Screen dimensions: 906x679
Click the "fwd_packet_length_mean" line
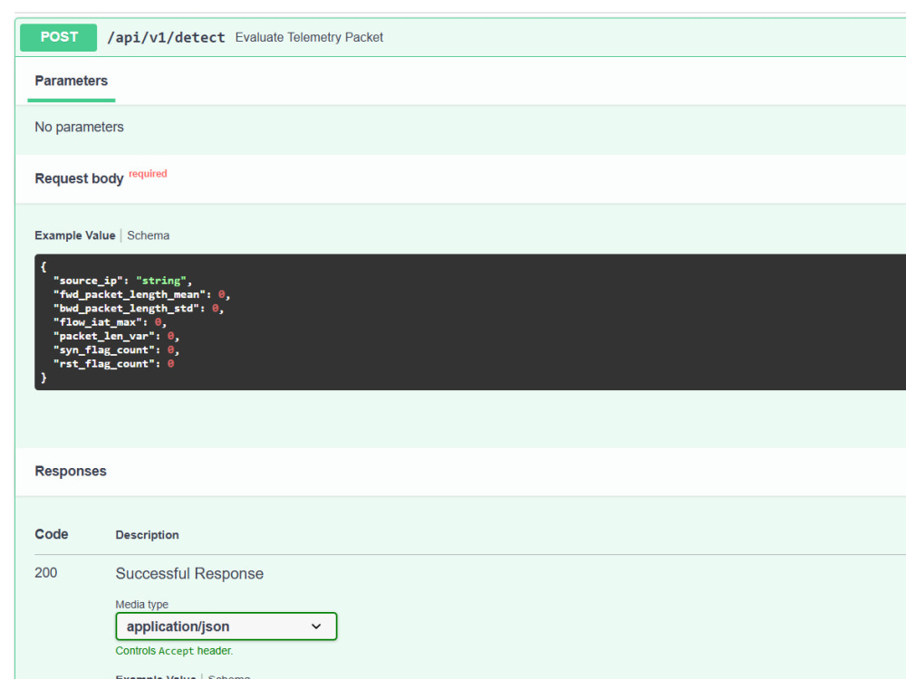click(141, 294)
